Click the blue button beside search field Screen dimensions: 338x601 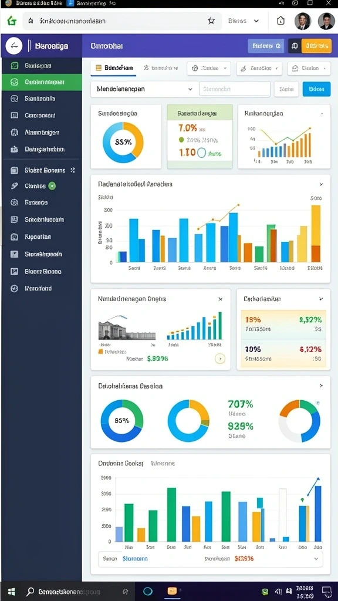coord(316,89)
